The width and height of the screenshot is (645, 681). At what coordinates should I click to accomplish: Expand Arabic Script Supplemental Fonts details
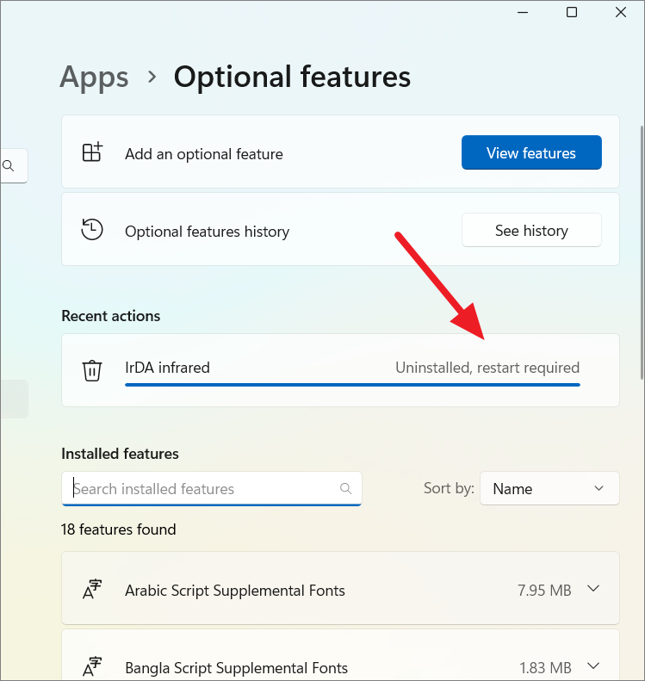pyautogui.click(x=592, y=590)
